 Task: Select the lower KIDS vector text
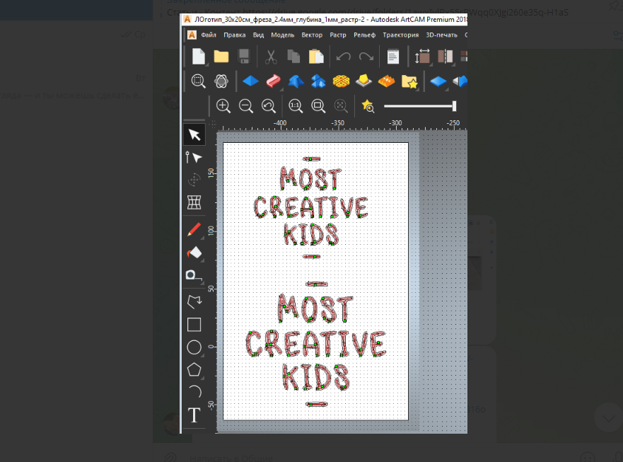316,377
